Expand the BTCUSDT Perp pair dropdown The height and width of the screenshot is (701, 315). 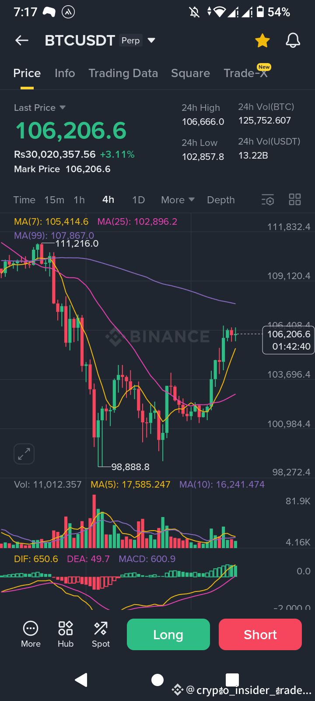coord(151,40)
